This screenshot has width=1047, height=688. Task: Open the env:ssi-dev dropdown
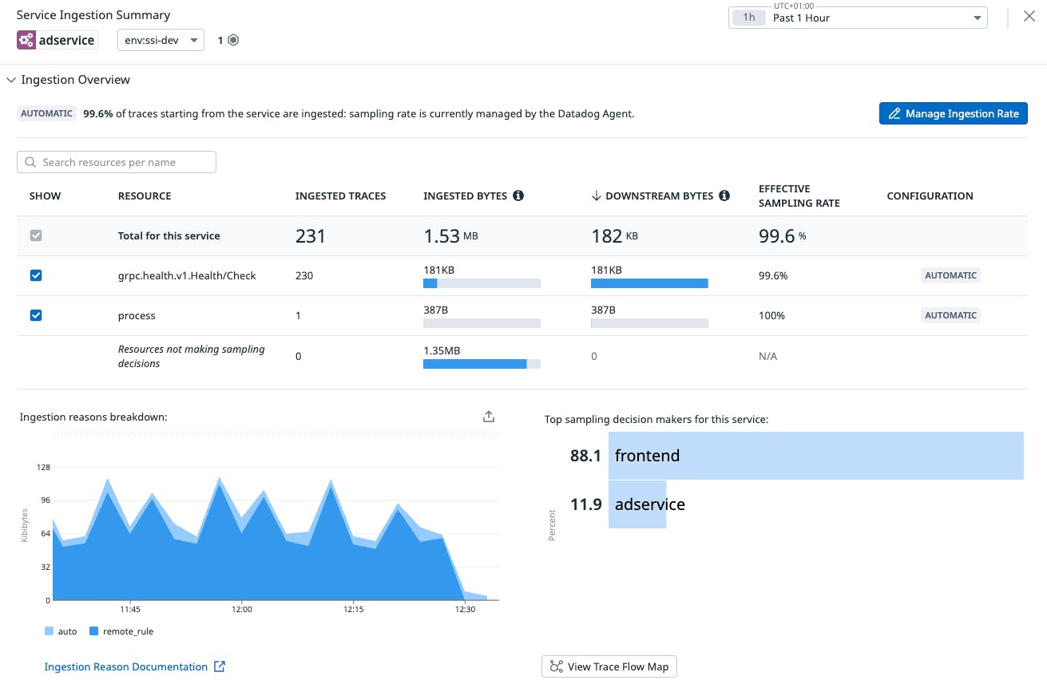click(x=161, y=39)
